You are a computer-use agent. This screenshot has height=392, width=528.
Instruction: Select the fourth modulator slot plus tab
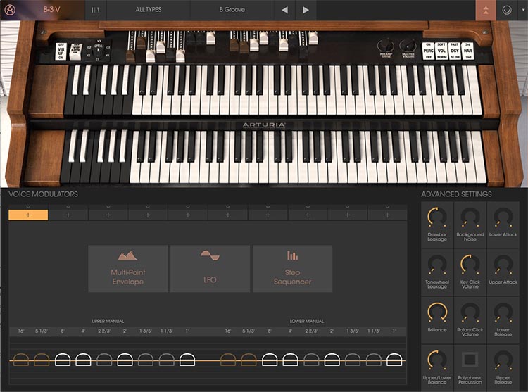pos(148,215)
